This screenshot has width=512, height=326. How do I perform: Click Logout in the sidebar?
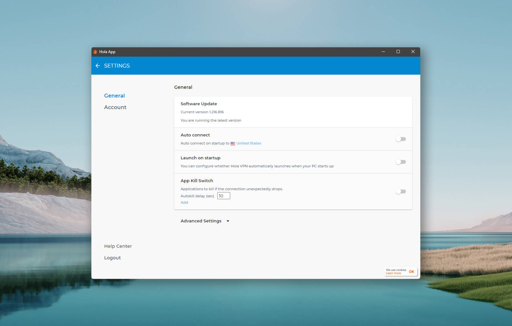[113, 258]
